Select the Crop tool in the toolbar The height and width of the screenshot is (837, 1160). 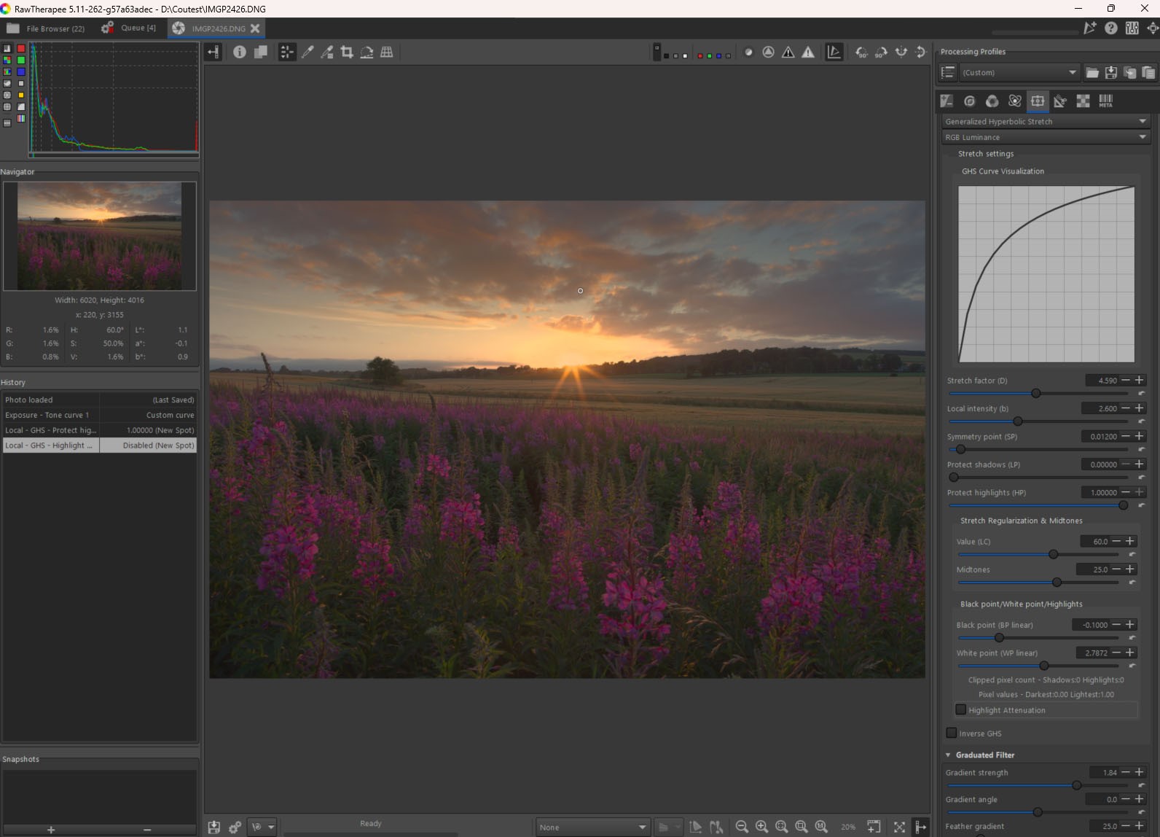[347, 52]
